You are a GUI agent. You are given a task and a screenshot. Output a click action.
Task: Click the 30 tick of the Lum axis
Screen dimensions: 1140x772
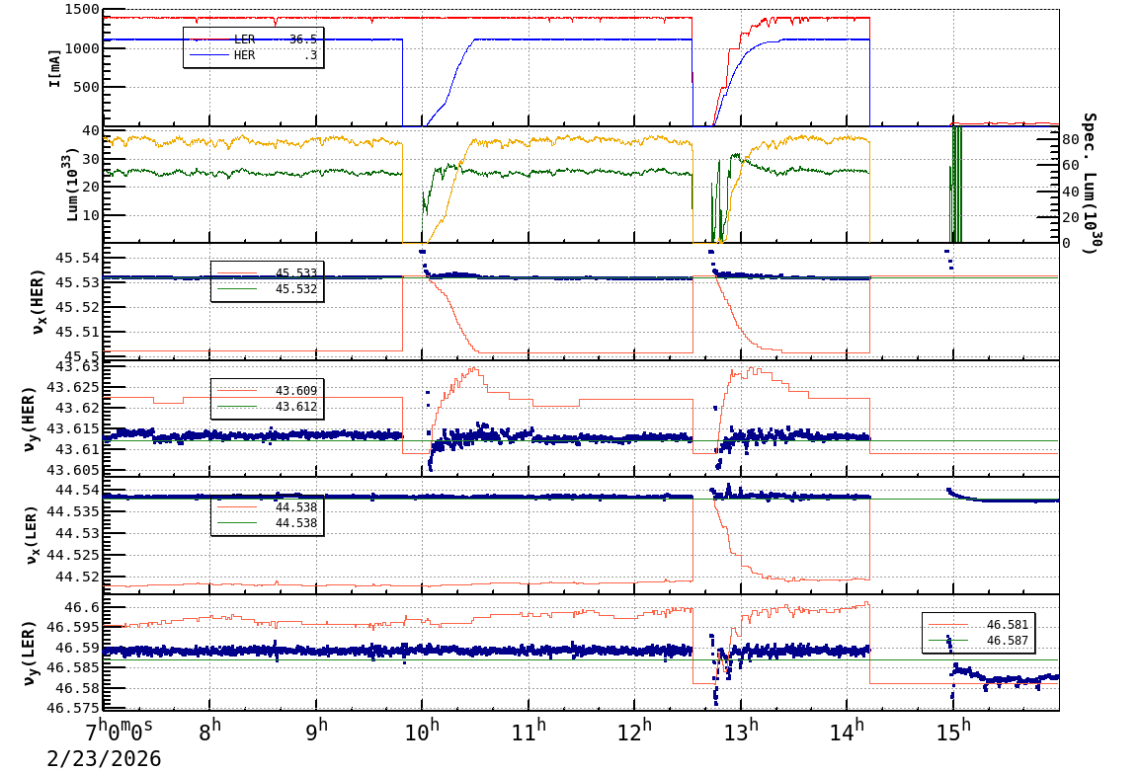[x=91, y=159]
